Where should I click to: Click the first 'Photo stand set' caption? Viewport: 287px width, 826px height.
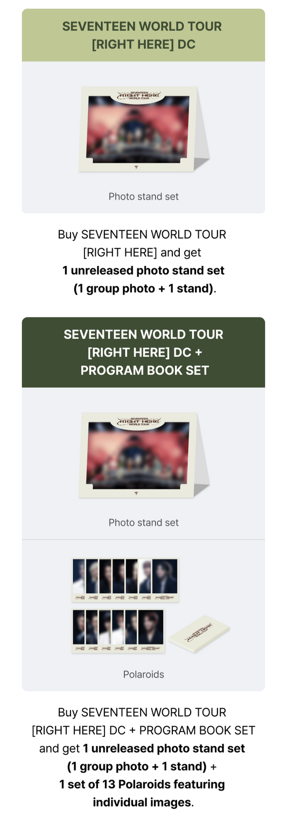[143, 197]
